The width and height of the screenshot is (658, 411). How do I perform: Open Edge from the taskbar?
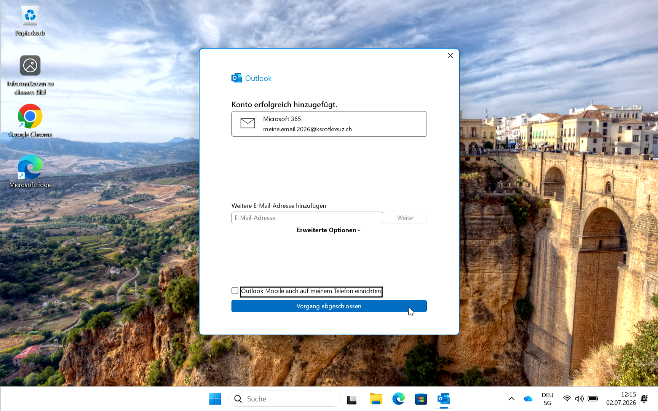click(398, 399)
